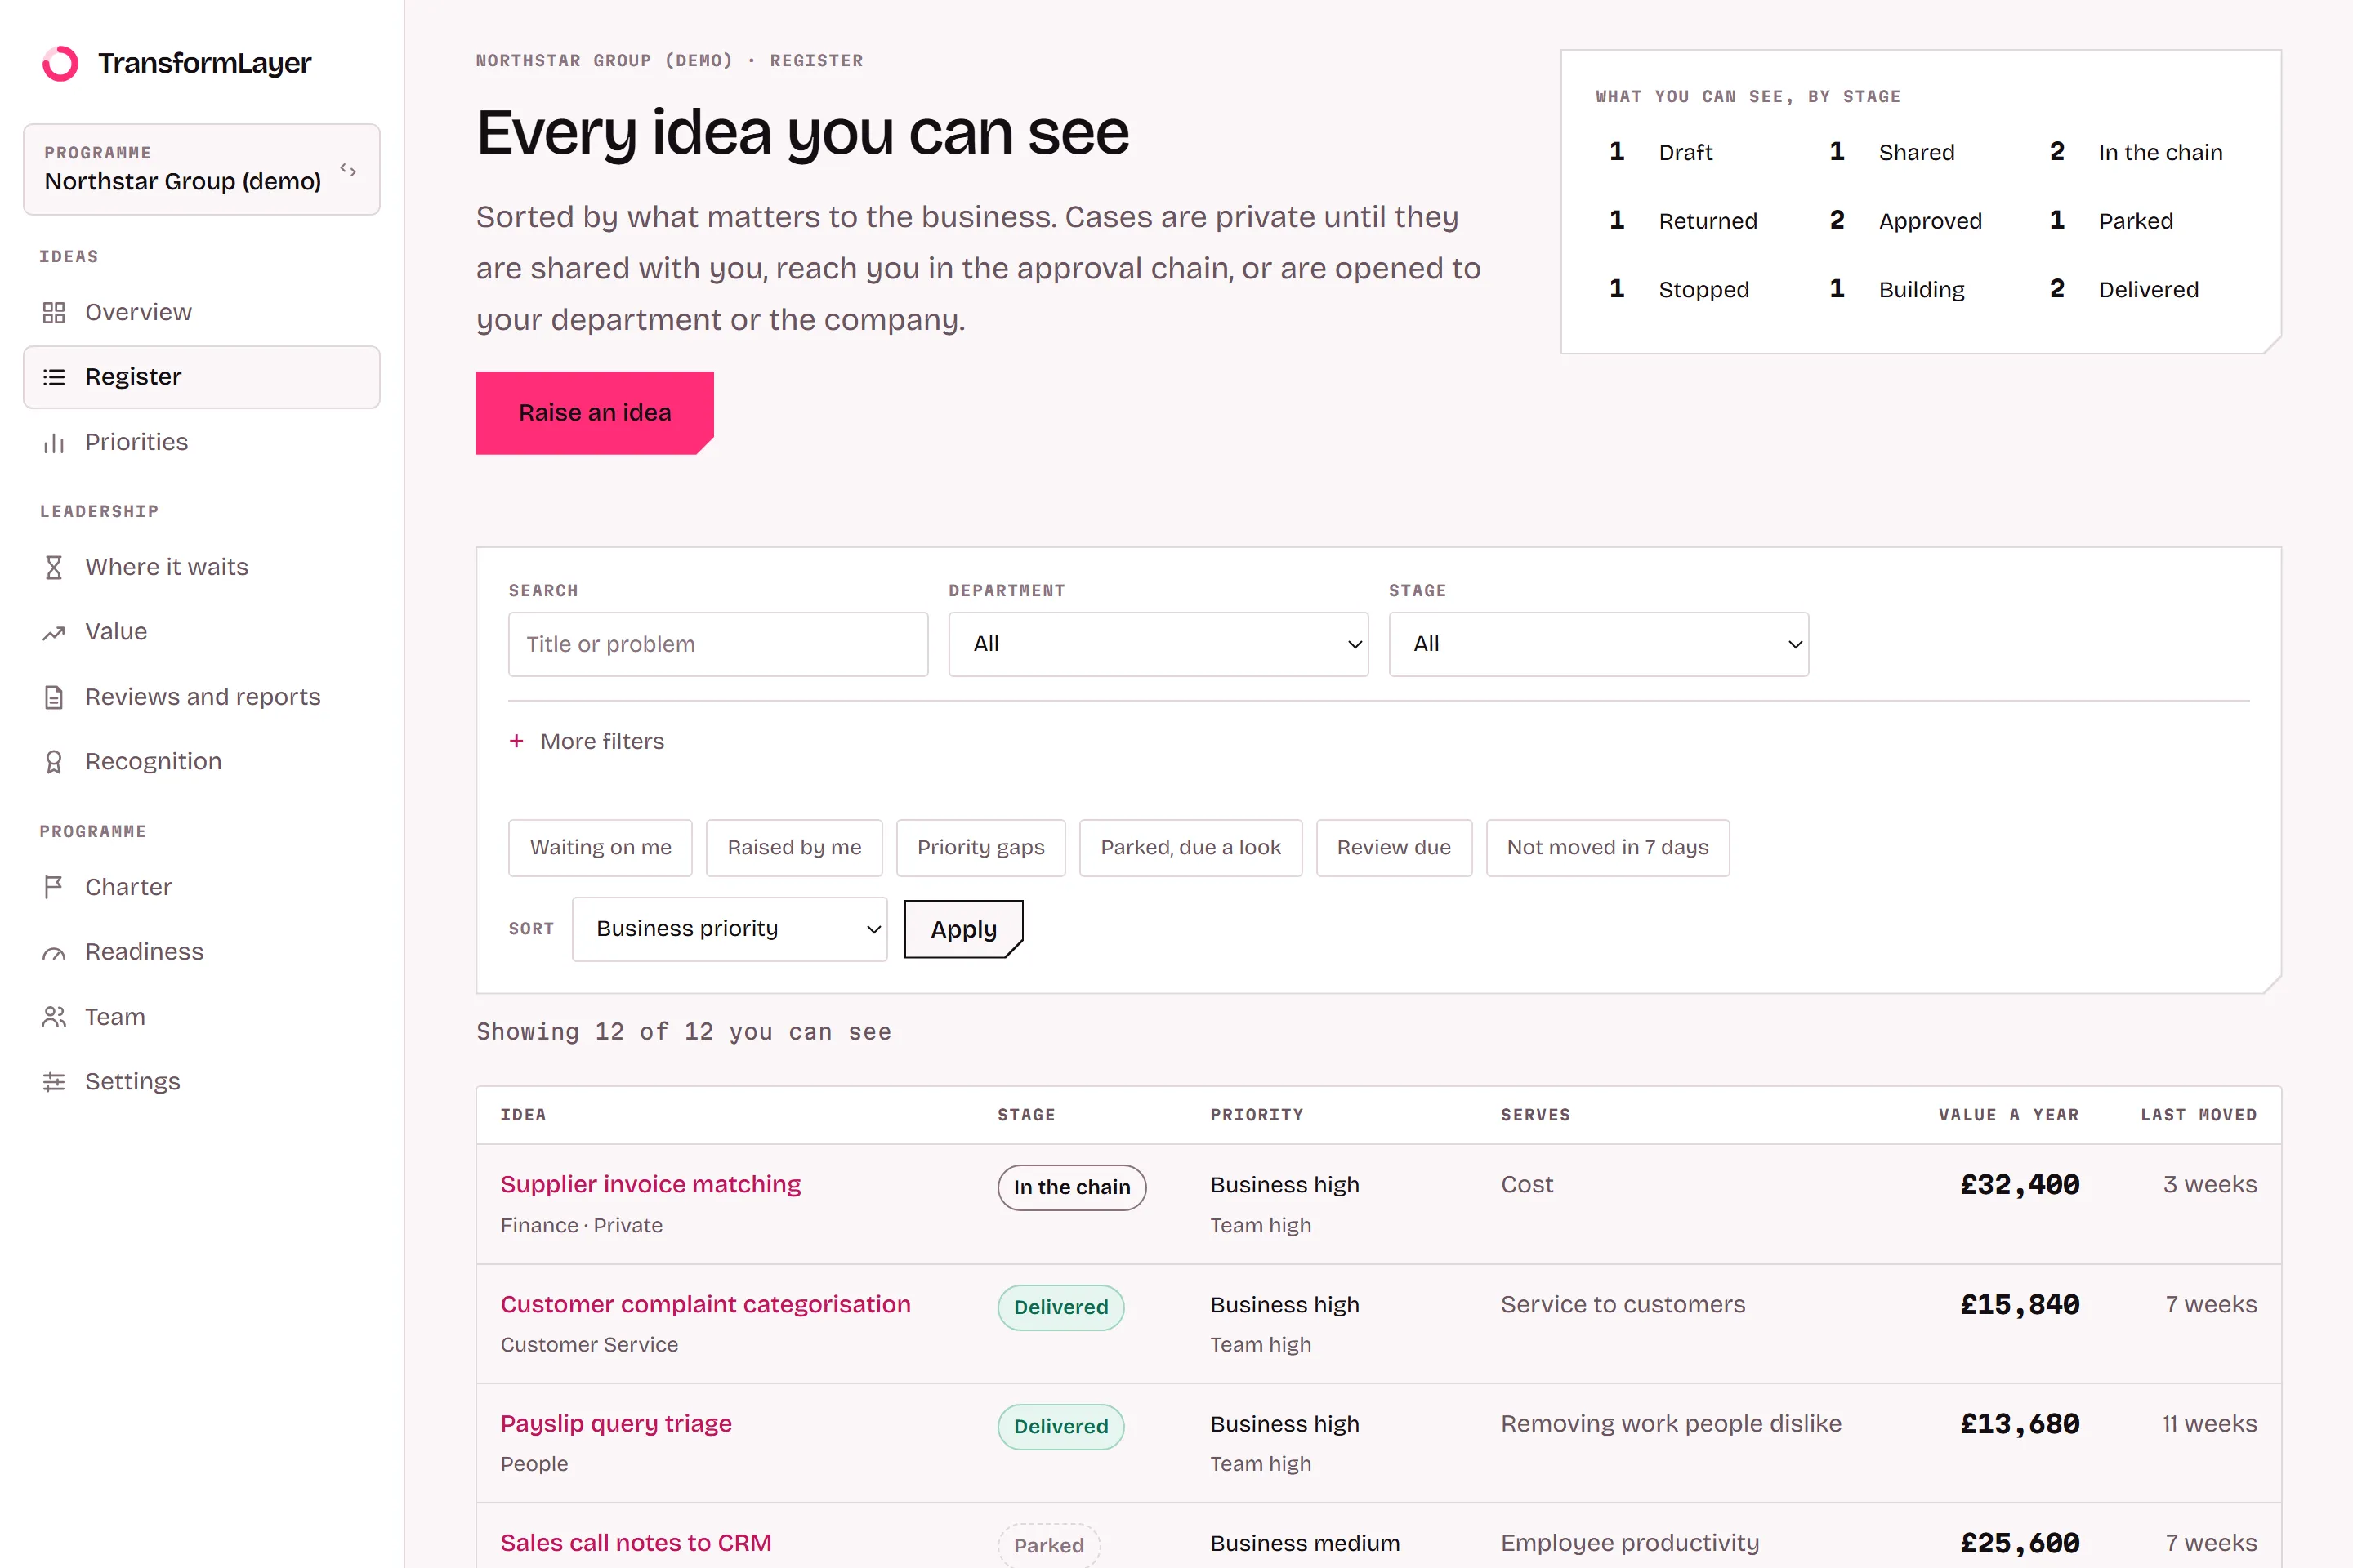This screenshot has height=1568, width=2353.
Task: Open the Supplier invoice matching idea
Action: (650, 1185)
